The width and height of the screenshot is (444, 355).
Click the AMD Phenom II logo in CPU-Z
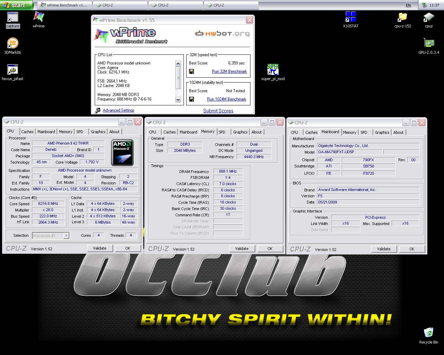click(122, 153)
